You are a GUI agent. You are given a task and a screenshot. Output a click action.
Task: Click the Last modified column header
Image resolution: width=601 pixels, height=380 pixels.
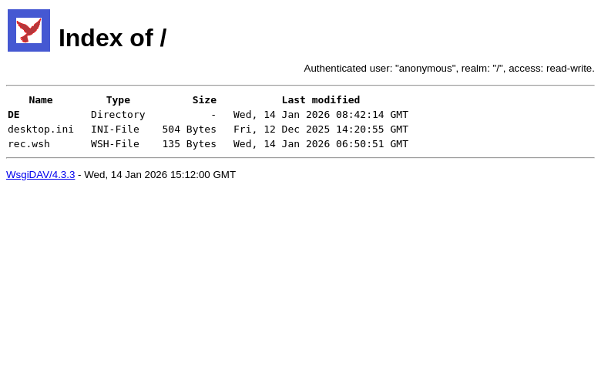coord(321,100)
